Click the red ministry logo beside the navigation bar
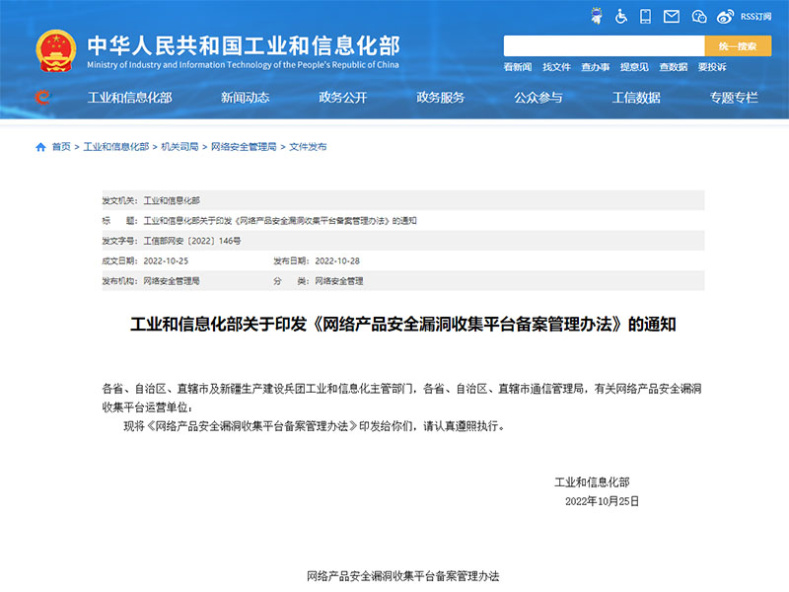 (40, 98)
